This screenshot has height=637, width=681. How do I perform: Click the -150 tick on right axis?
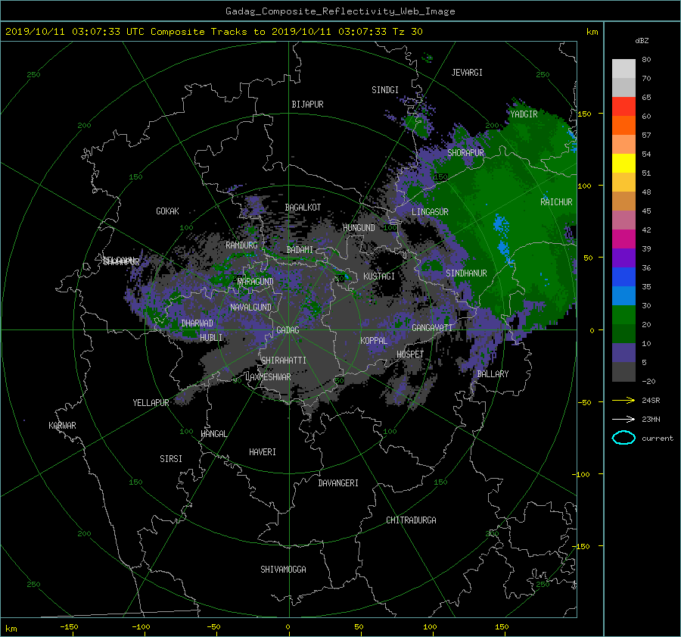tap(583, 546)
